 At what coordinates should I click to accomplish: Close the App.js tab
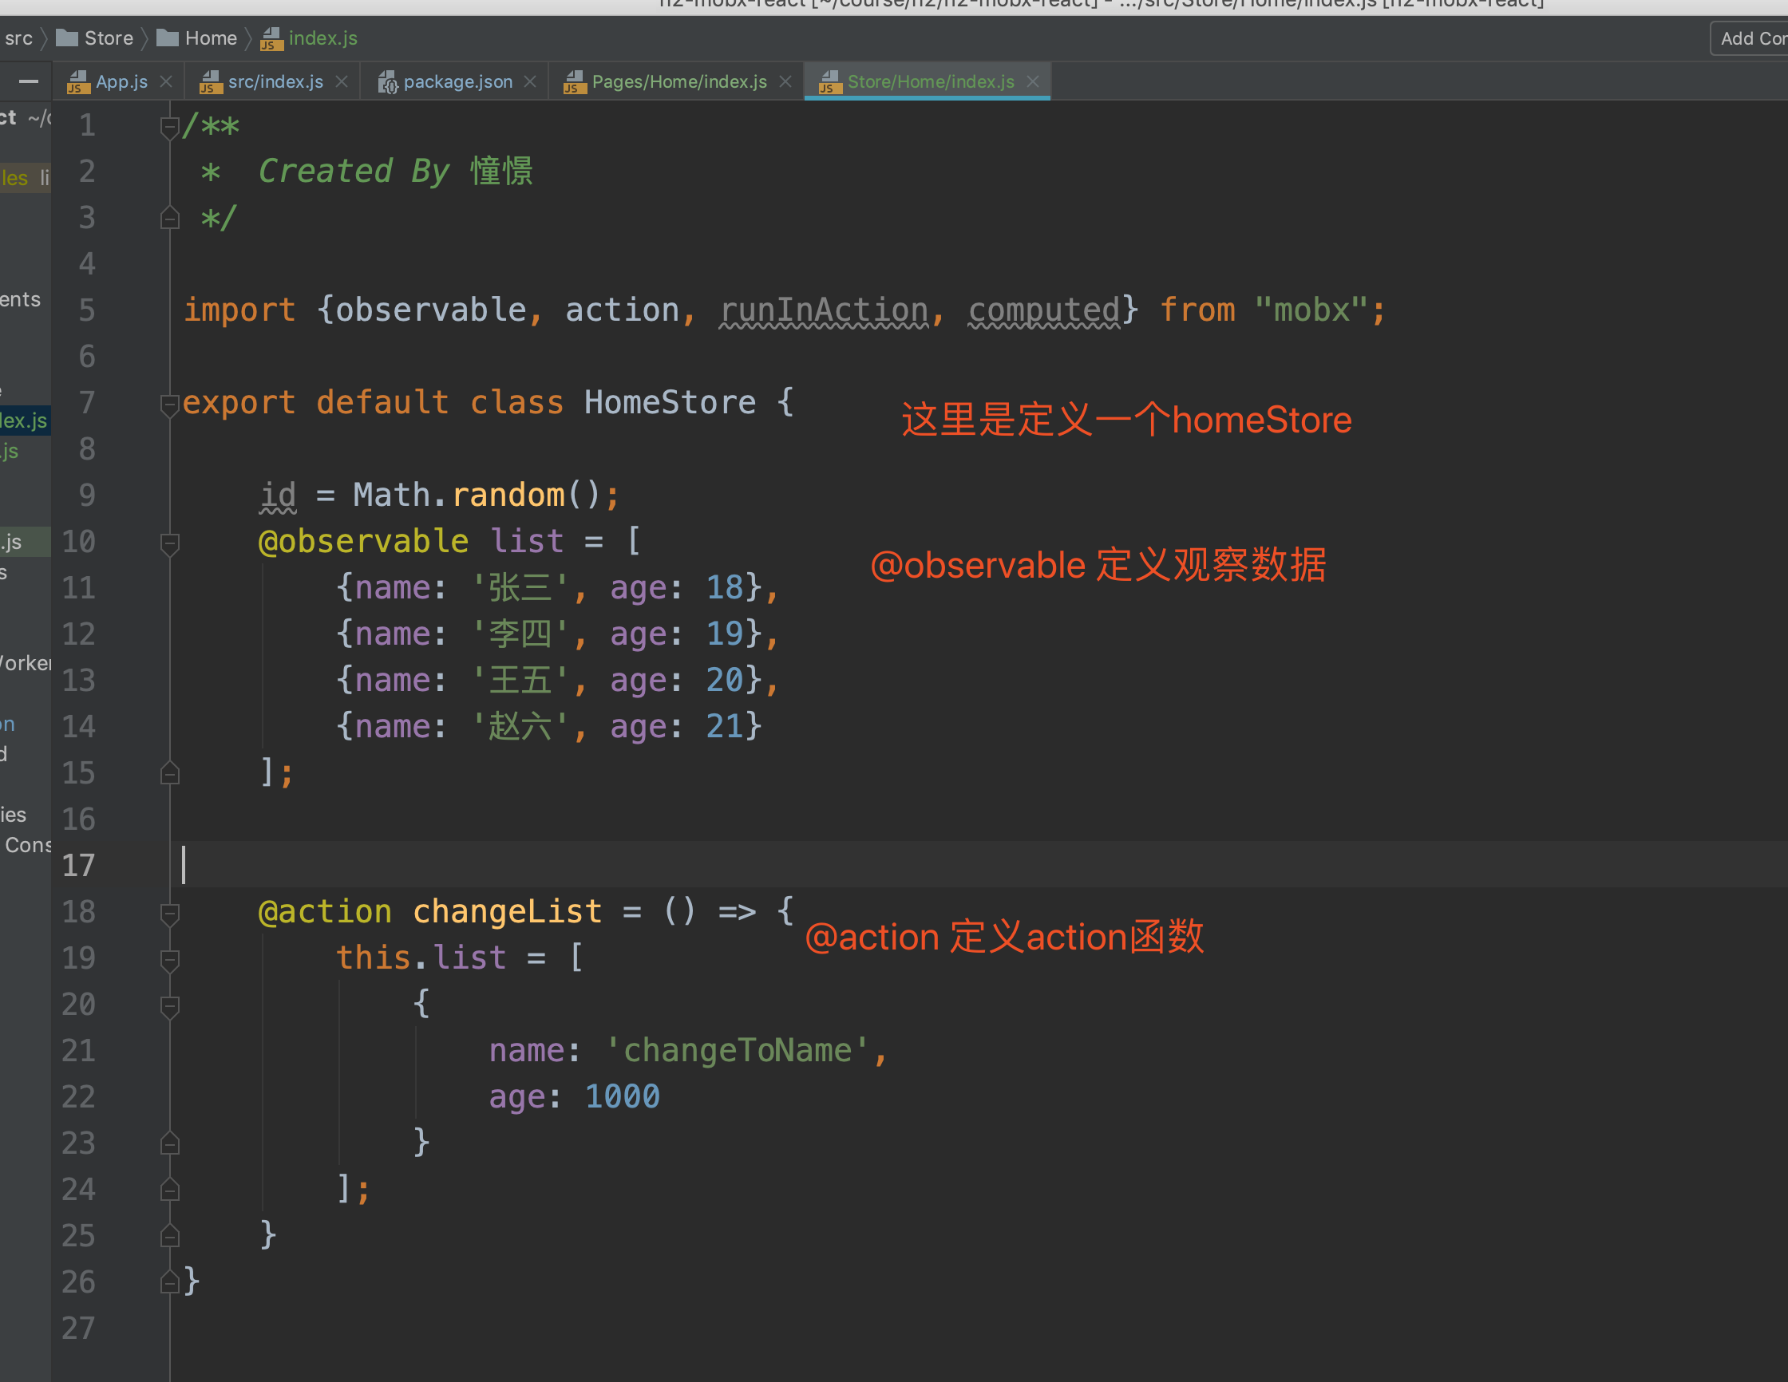point(166,82)
